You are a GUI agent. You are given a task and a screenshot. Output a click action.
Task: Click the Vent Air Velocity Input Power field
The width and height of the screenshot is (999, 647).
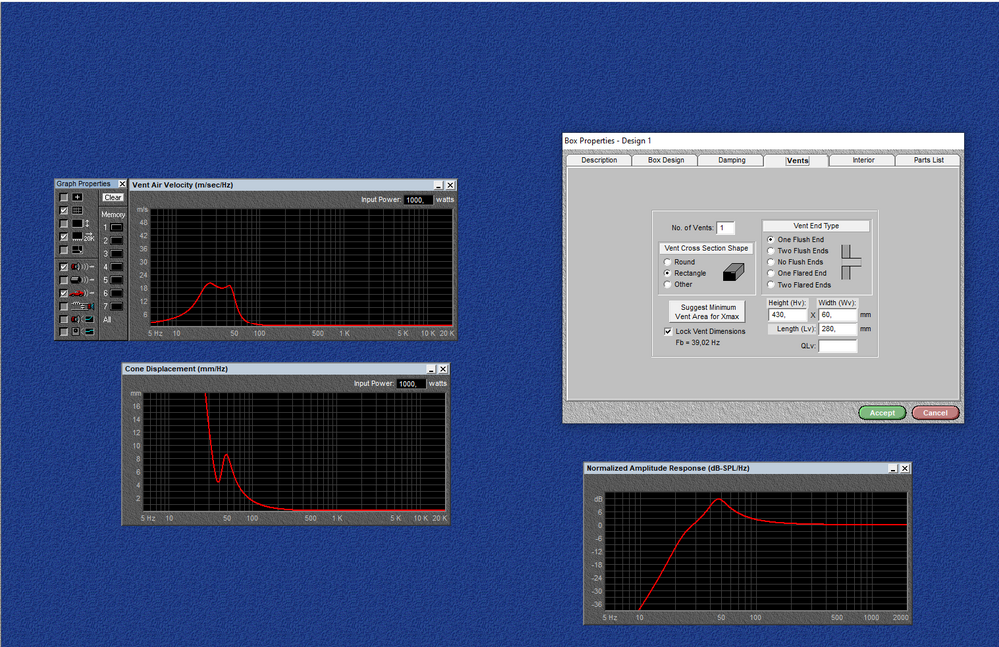click(418, 200)
